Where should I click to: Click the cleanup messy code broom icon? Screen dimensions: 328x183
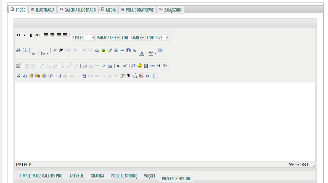(x=110, y=50)
